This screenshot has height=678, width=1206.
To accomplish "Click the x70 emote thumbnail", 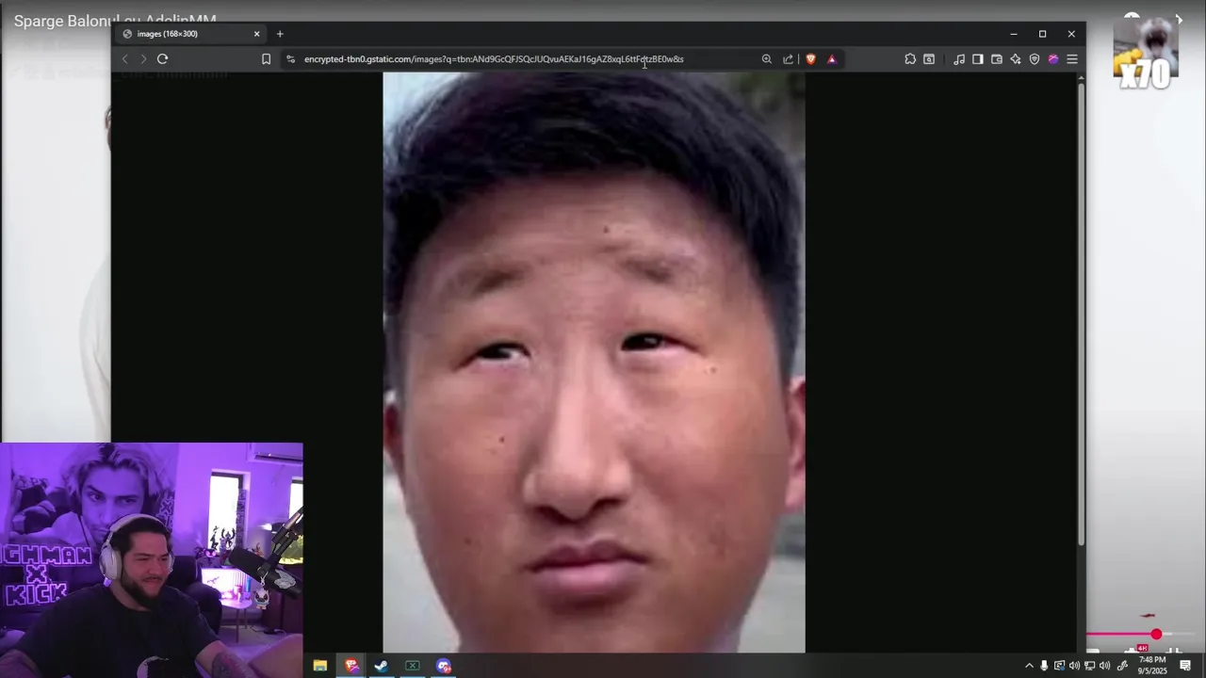I will 1146,54.
